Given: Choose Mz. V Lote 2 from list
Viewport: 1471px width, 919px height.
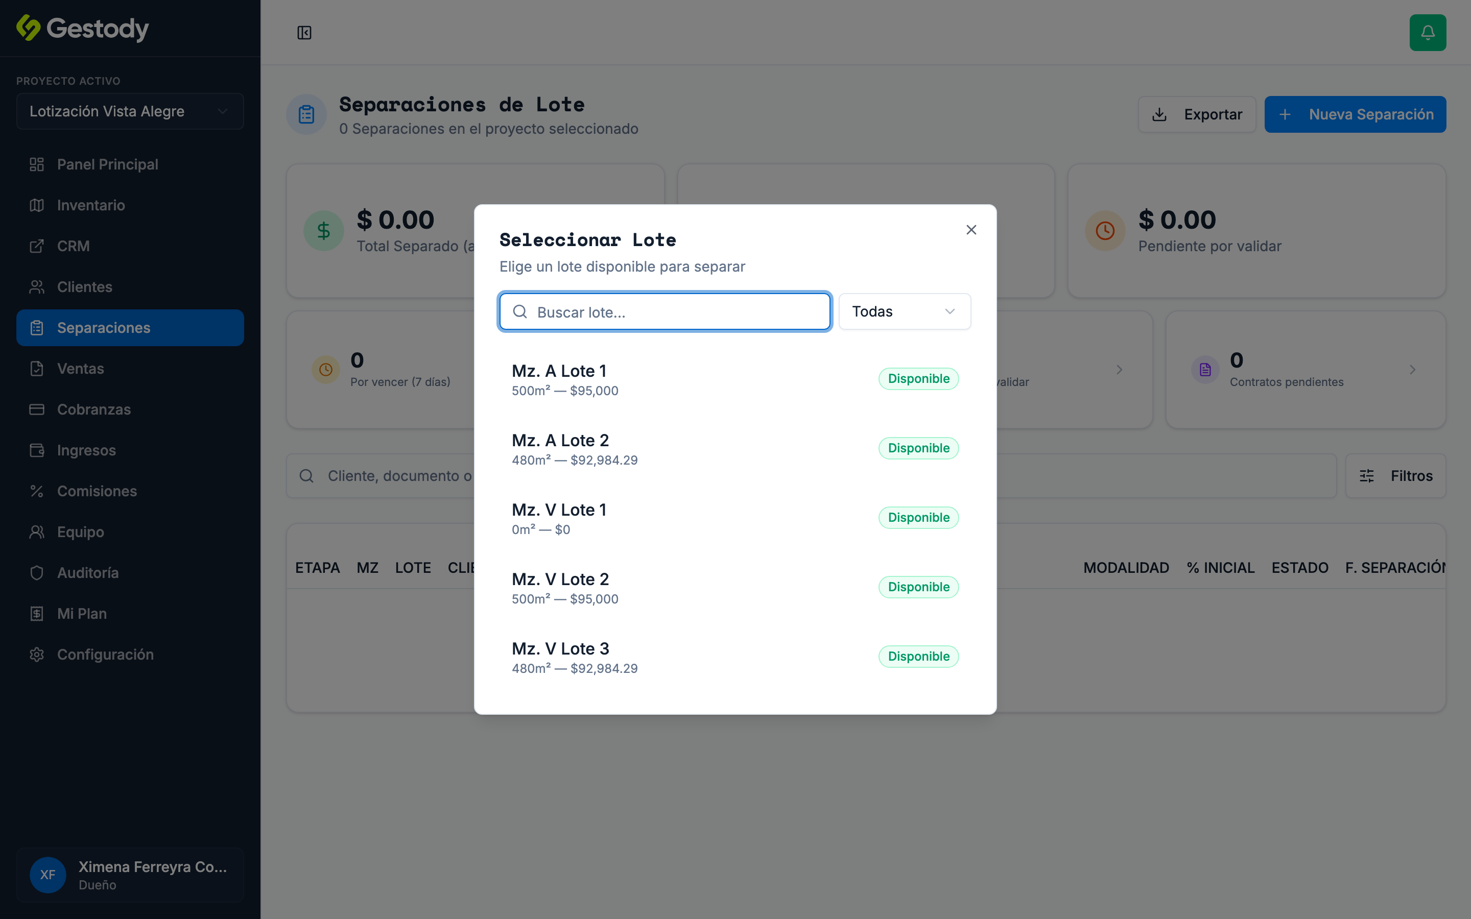Looking at the screenshot, I should 735,588.
